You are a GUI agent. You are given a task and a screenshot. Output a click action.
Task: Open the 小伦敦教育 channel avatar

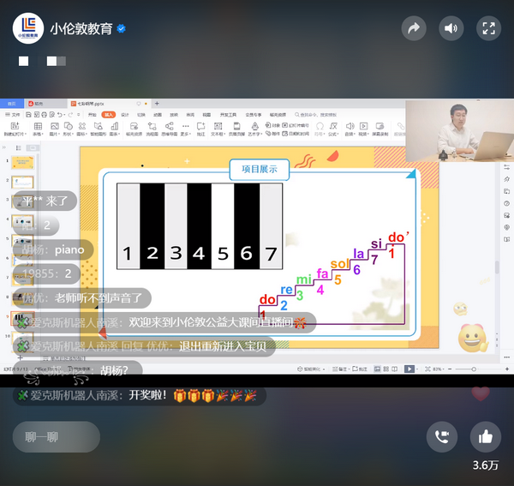28,28
